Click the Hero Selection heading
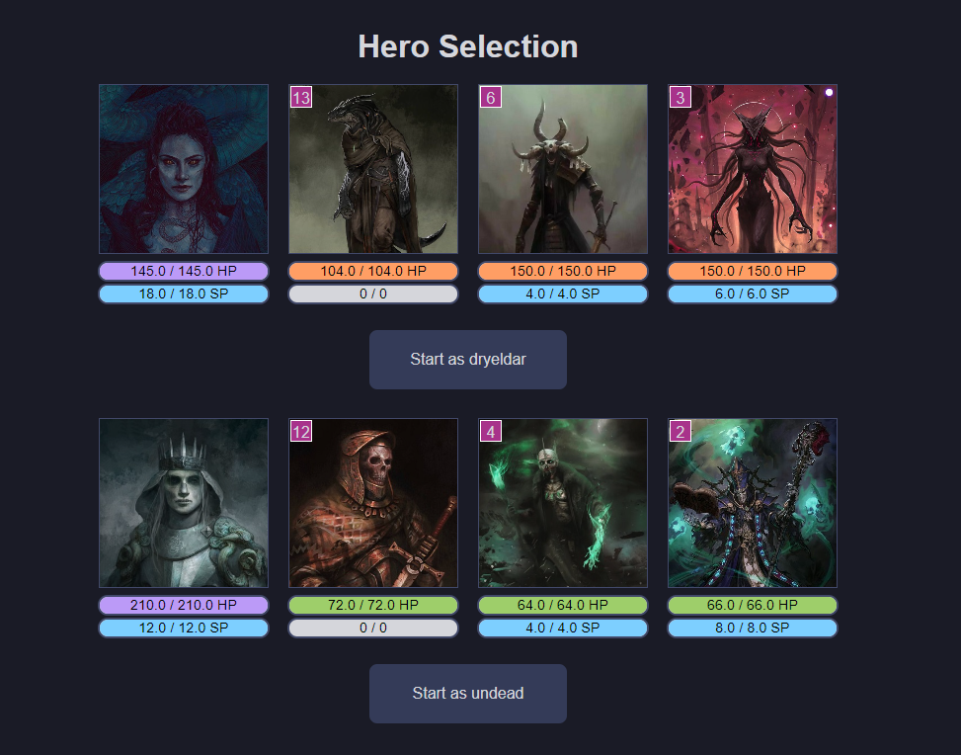The width and height of the screenshot is (961, 755). click(467, 46)
